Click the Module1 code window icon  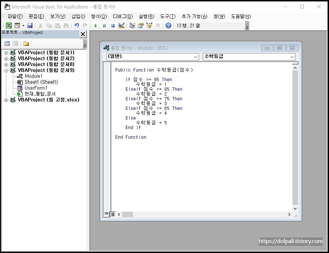106,48
